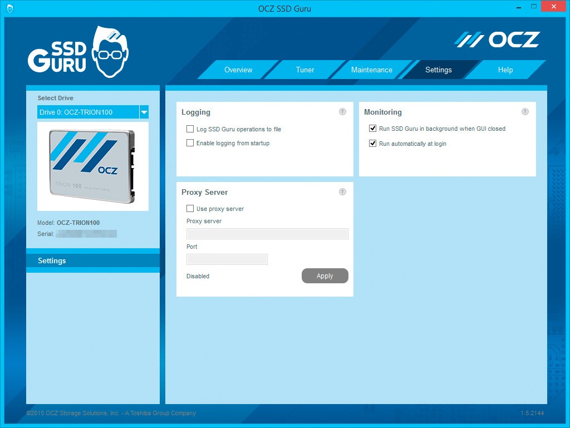Viewport: 570px width, 428px height.
Task: Enable Log SSD Guru operations to file
Action: click(x=190, y=129)
